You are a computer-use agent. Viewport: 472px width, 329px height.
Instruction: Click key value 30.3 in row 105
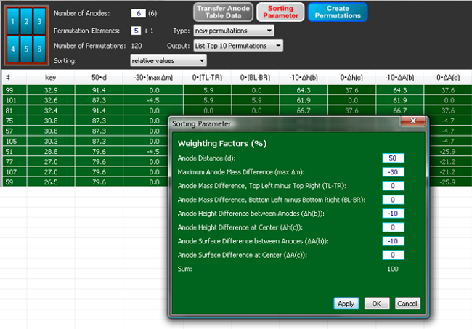51,141
